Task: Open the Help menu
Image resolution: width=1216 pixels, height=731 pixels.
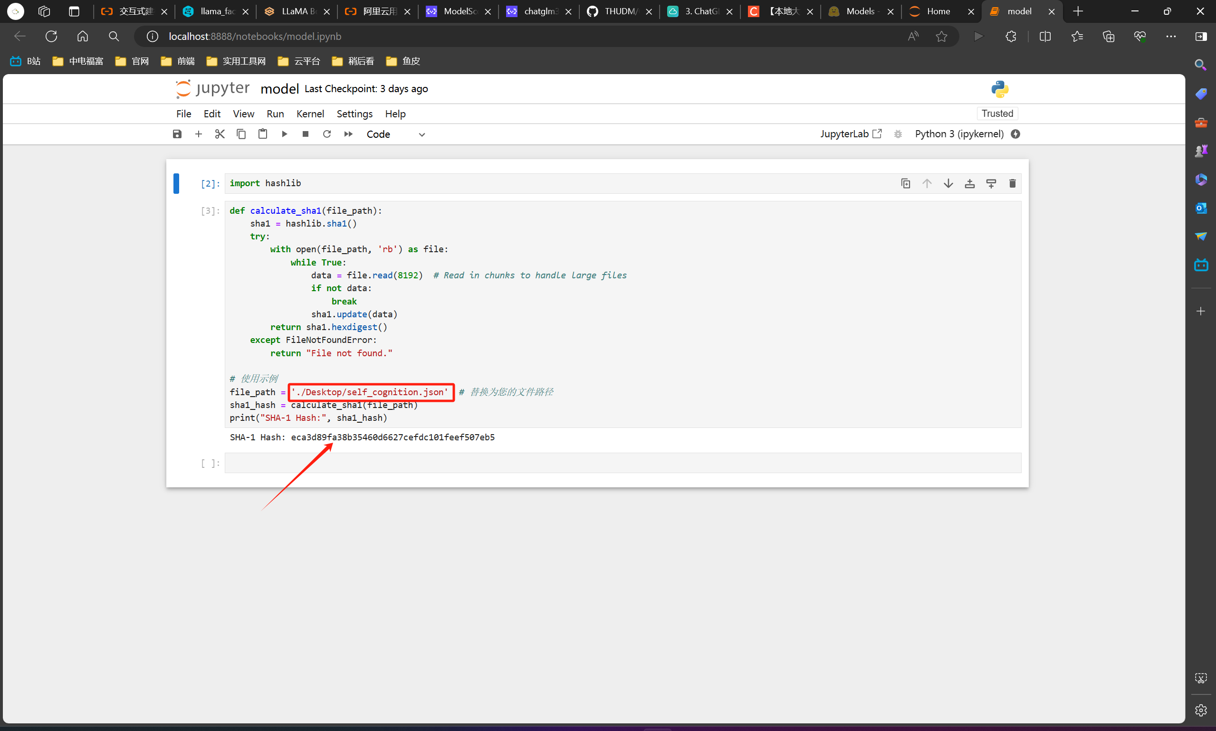Action: pyautogui.click(x=395, y=114)
